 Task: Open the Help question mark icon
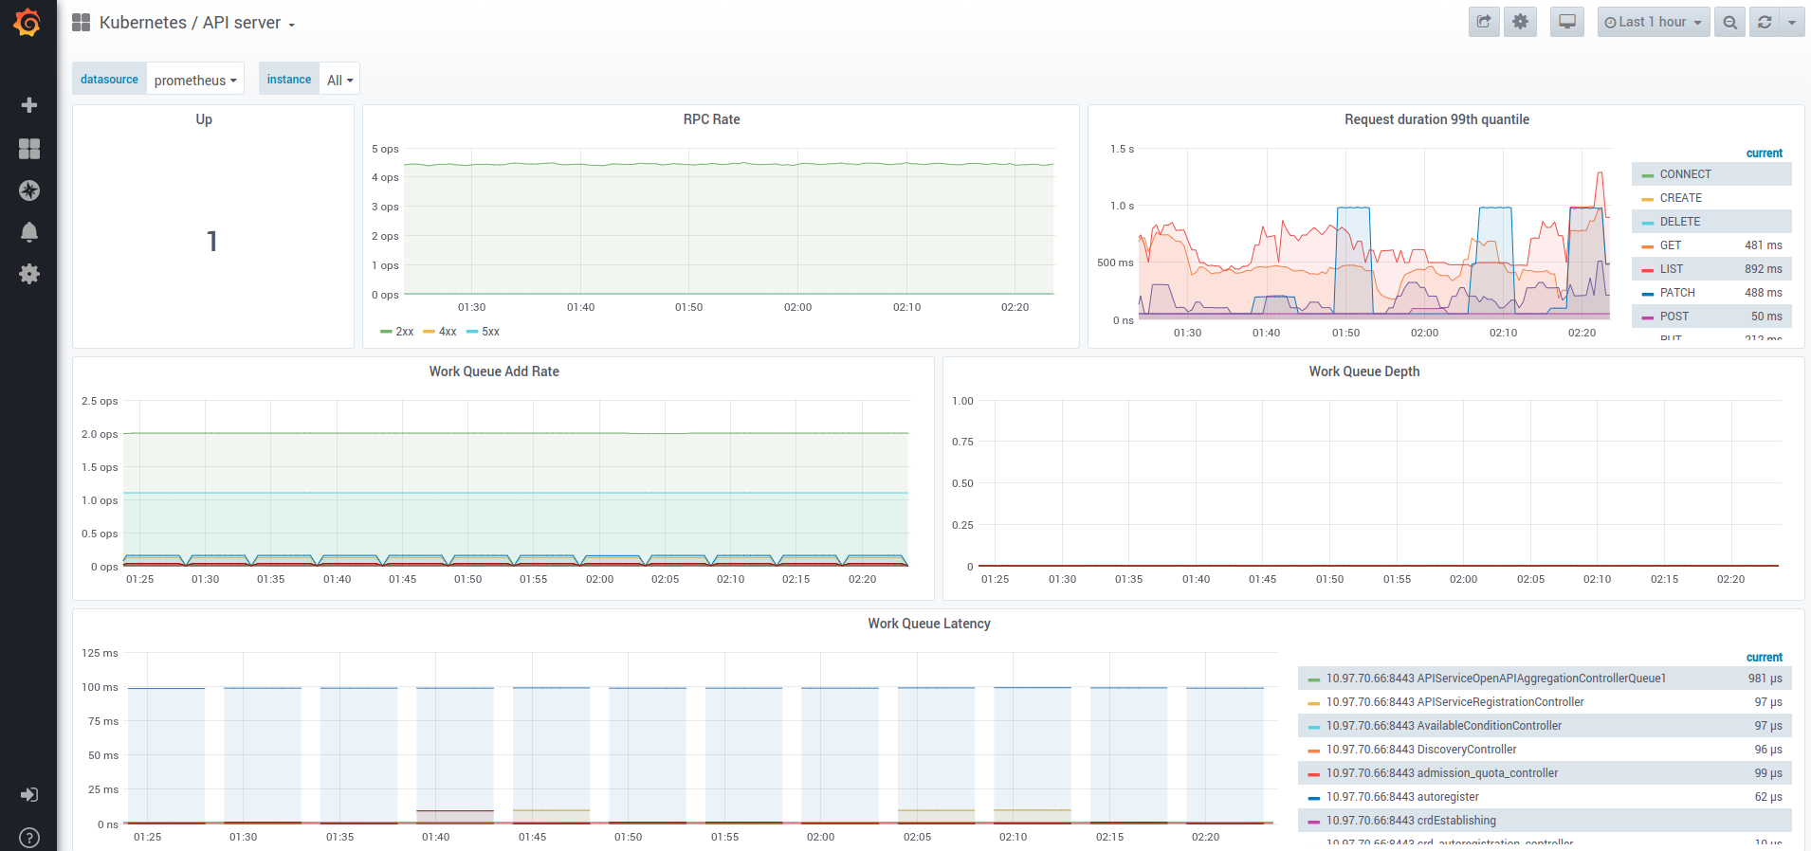click(29, 838)
